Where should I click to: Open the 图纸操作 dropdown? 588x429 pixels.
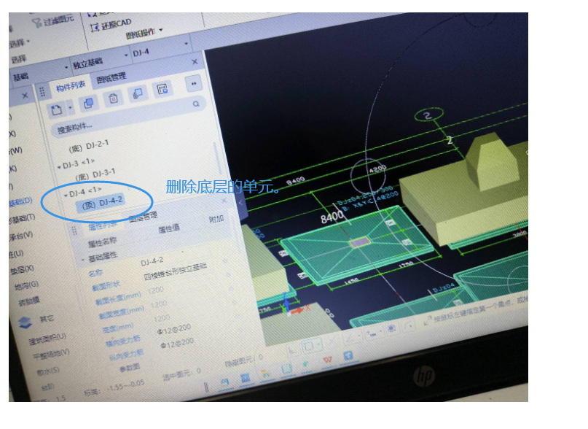point(144,33)
